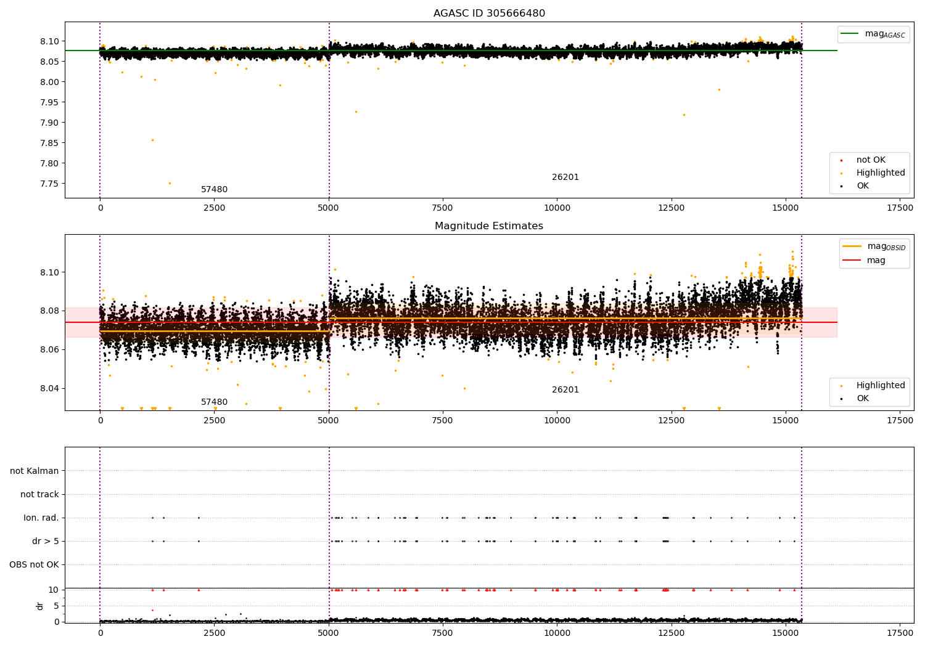Click the rotated "dr" axis label
This screenshot has height=647, width=925.
(x=40, y=606)
